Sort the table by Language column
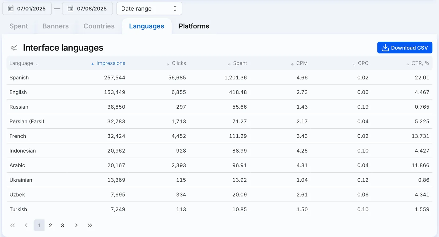The width and height of the screenshot is (439, 237). pyautogui.click(x=24, y=63)
